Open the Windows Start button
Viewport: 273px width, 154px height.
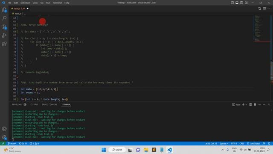(104, 150)
